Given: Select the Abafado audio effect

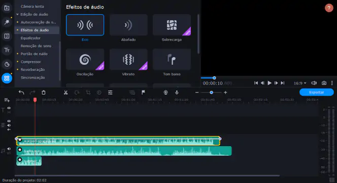Looking at the screenshot, I should 128,25.
